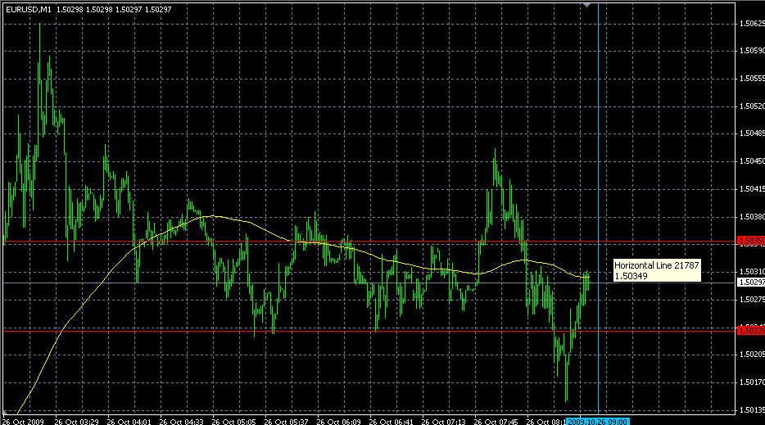Click the chart shift triangle marker at top

(586, 5)
